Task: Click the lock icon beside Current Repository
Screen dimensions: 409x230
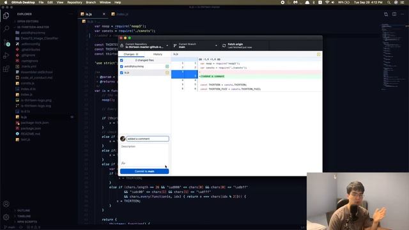Action: point(122,45)
